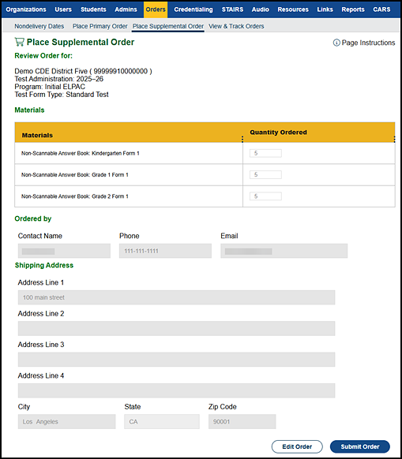Viewport: 402px width, 459px height.
Task: Click 'Test Administration: 2025–26' text
Action: [59, 79]
